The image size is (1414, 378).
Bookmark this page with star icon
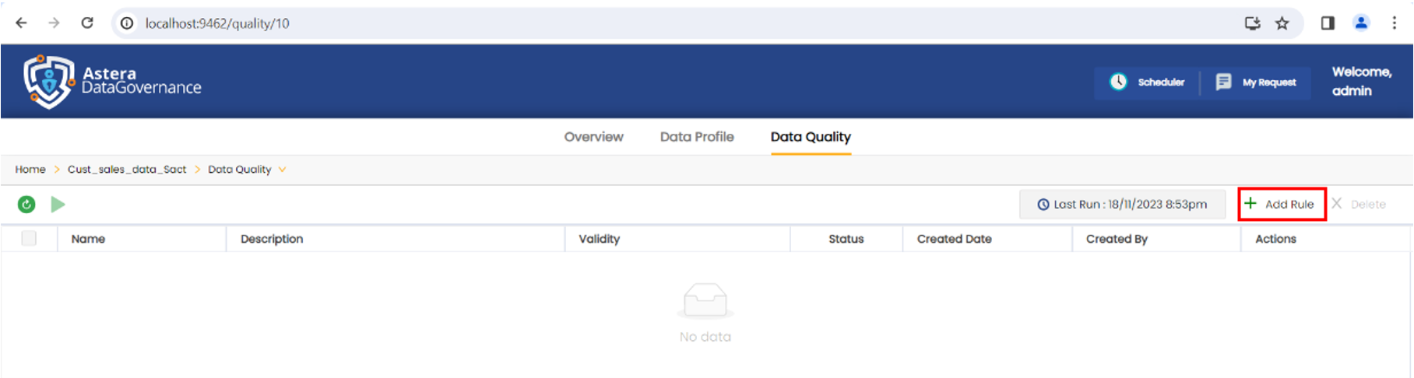(1282, 23)
